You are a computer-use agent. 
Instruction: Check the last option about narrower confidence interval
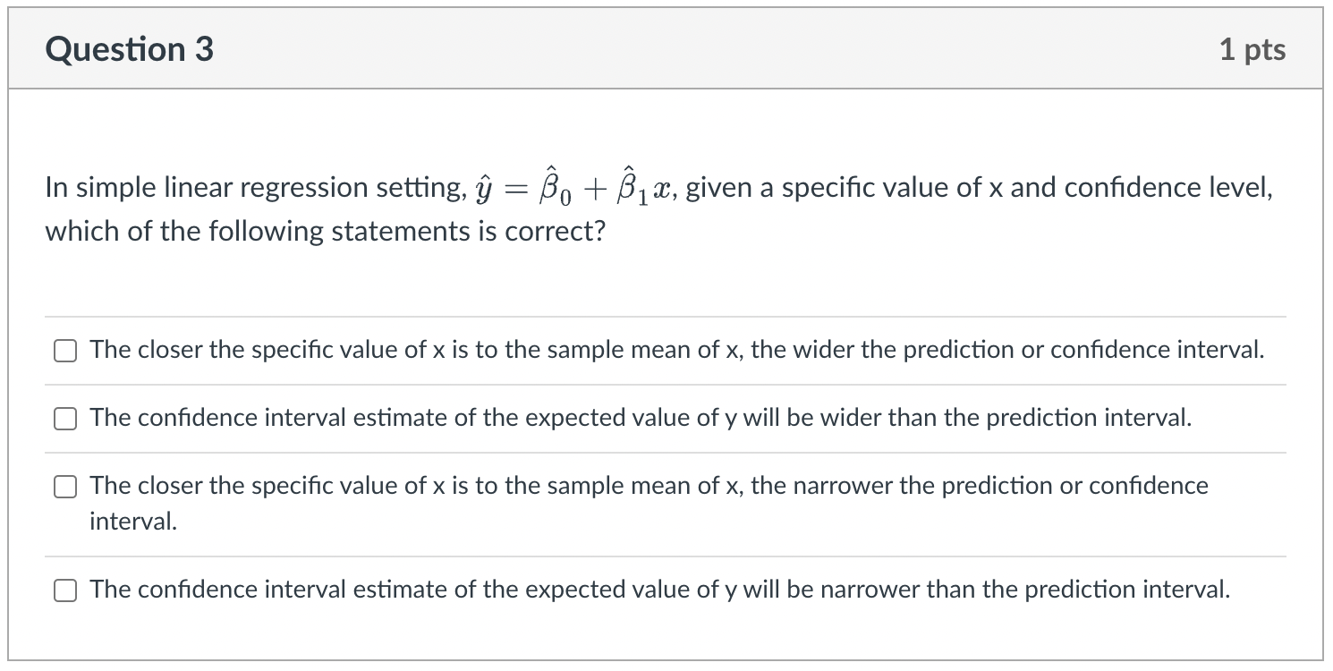pos(64,590)
